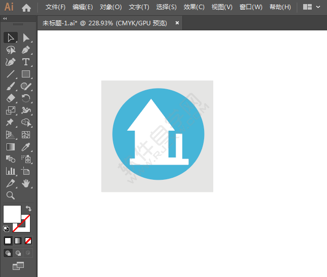The width and height of the screenshot is (327, 277).
Task: Select the Perspective Grid tool
Action: pyautogui.click(x=11, y=135)
